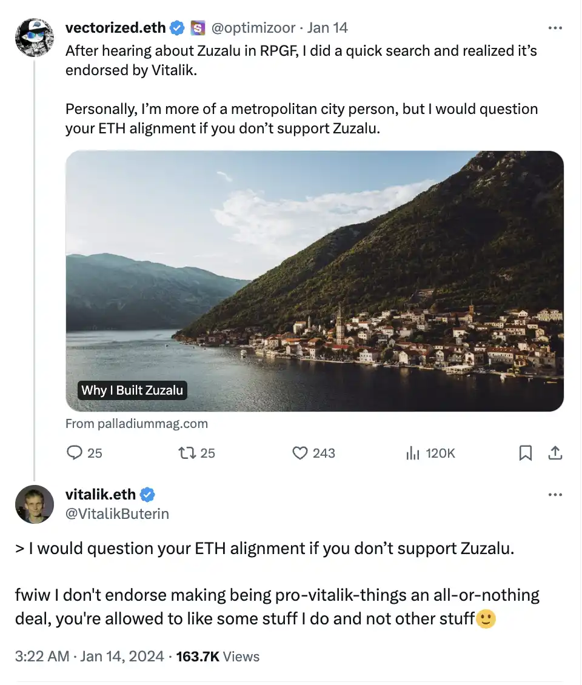Open the views analytics icon showing 120K
The image size is (582, 685).
(413, 453)
